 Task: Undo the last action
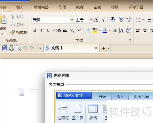[x=25, y=48]
